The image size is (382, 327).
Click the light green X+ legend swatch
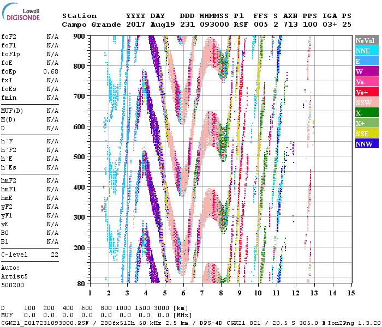click(367, 124)
